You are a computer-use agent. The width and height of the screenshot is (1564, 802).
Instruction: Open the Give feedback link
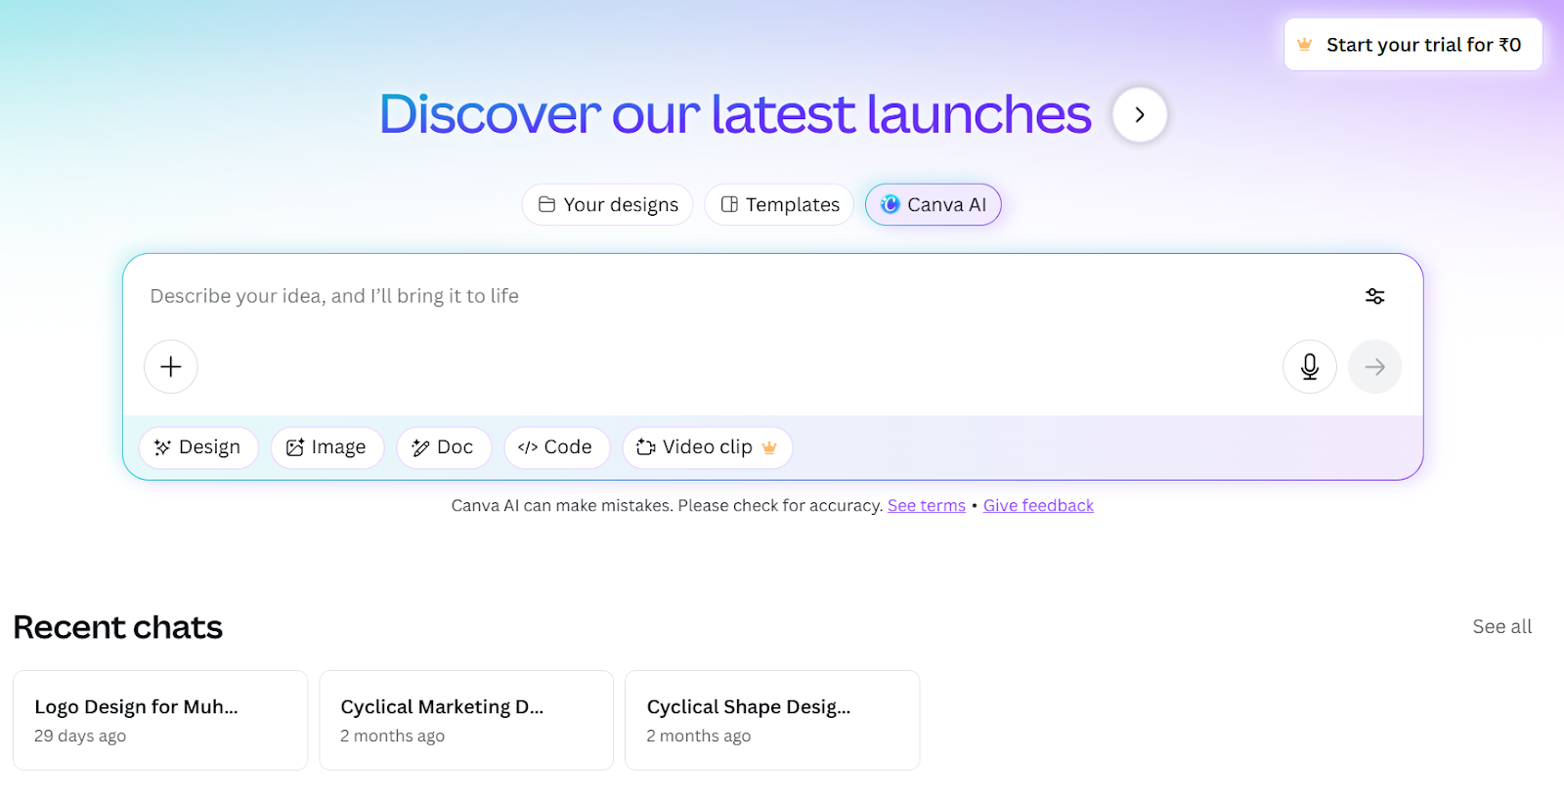pyautogui.click(x=1038, y=505)
